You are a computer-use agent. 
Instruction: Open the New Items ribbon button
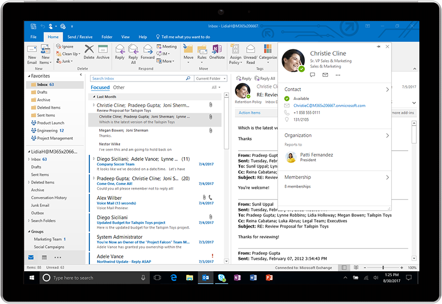[x=45, y=54]
